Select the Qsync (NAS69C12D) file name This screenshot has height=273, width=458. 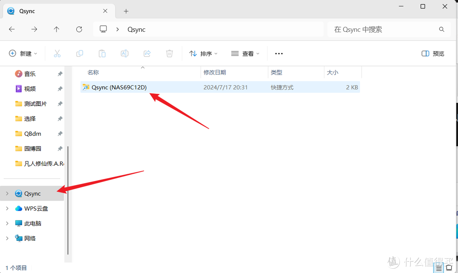(x=119, y=87)
